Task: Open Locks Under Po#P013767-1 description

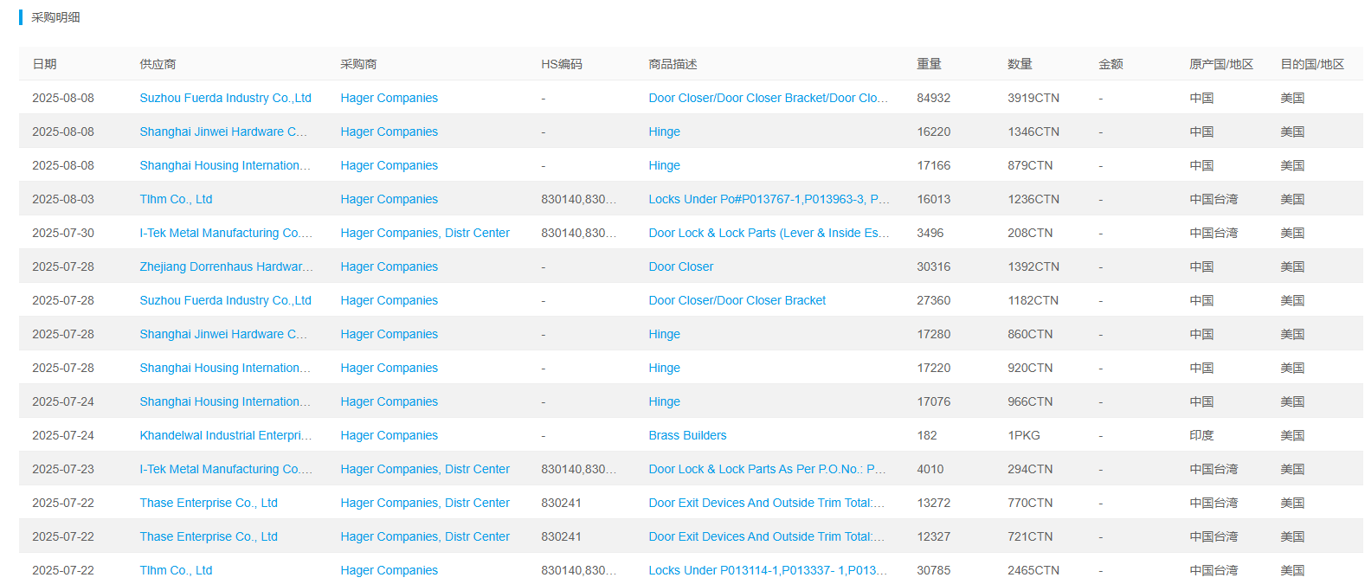Action: (x=769, y=199)
